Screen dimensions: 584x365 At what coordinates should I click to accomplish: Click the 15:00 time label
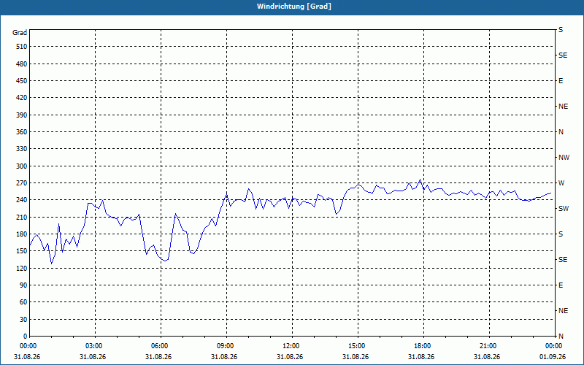(x=356, y=346)
